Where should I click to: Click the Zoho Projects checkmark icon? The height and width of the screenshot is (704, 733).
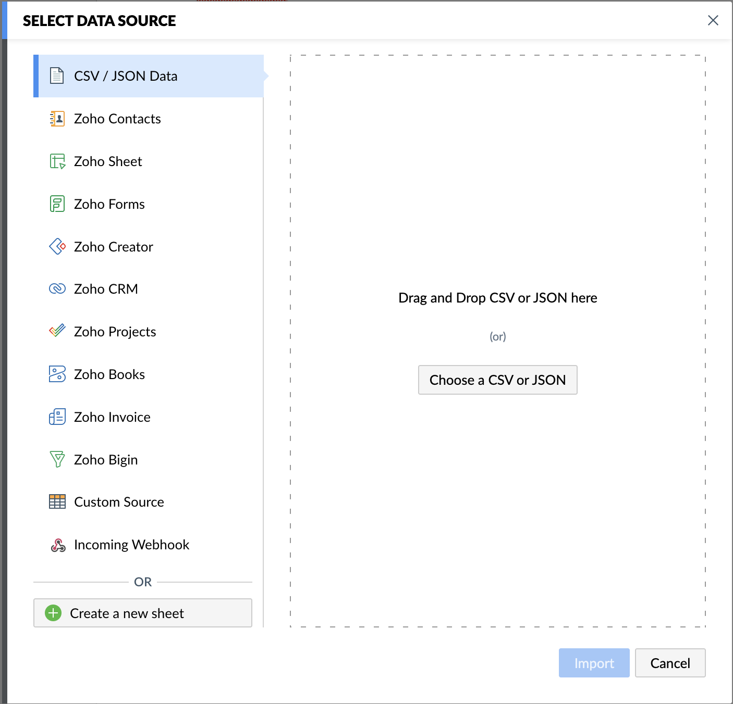pos(57,331)
